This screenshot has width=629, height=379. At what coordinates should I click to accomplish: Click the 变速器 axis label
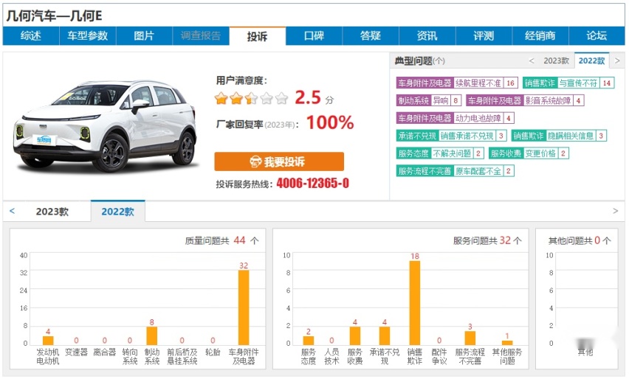pyautogui.click(x=76, y=352)
